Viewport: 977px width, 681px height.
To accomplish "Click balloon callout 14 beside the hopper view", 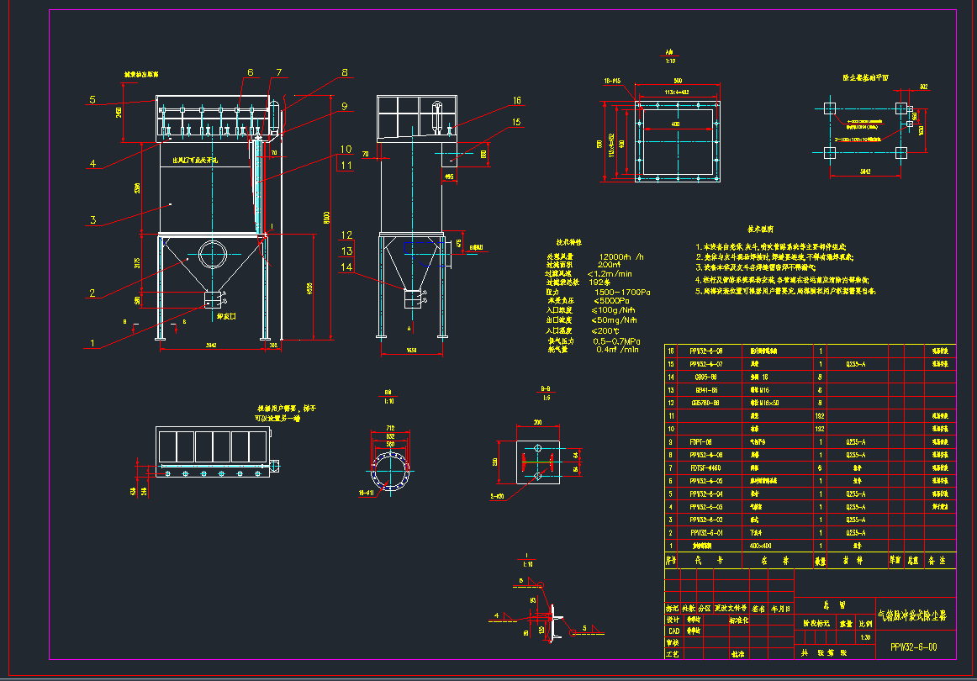I will click(347, 267).
